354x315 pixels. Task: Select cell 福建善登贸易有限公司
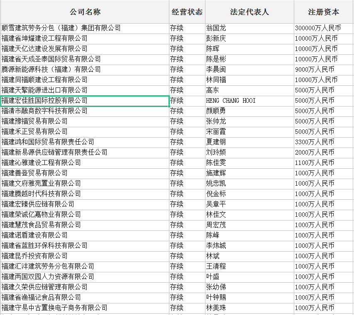point(85,173)
